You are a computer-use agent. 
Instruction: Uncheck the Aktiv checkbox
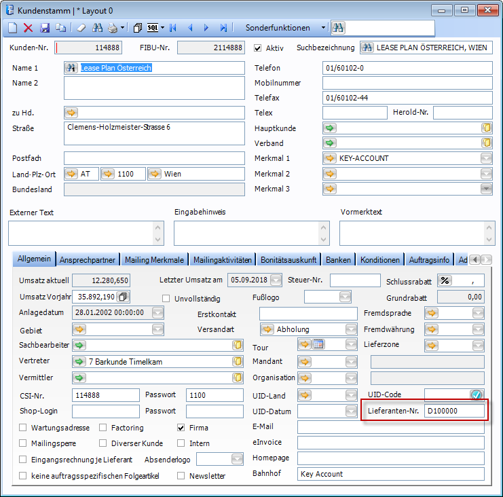pyautogui.click(x=258, y=48)
